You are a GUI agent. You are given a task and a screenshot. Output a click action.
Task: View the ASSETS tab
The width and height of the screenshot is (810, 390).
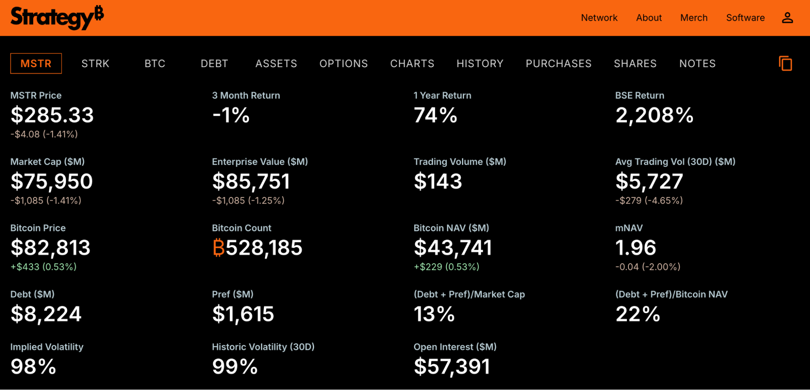pyautogui.click(x=276, y=64)
